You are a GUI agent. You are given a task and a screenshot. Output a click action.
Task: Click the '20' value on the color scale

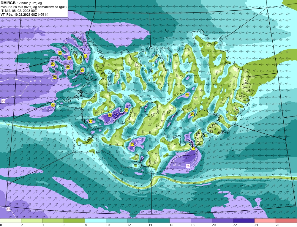[214, 225]
